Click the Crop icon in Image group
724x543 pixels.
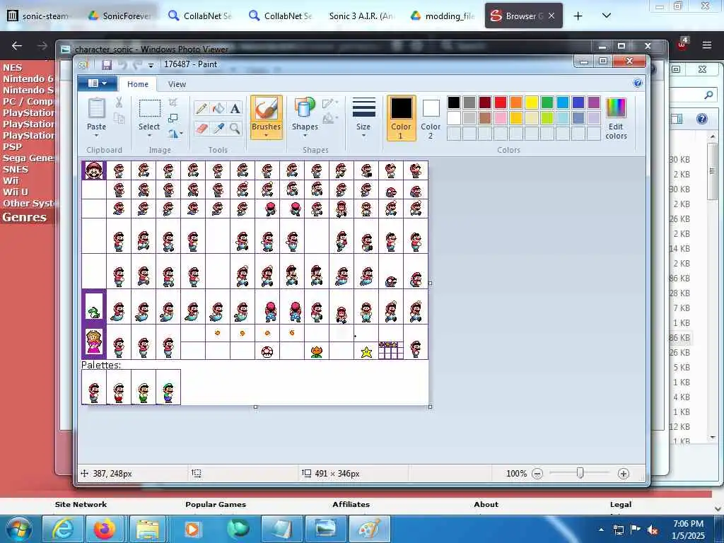point(173,103)
